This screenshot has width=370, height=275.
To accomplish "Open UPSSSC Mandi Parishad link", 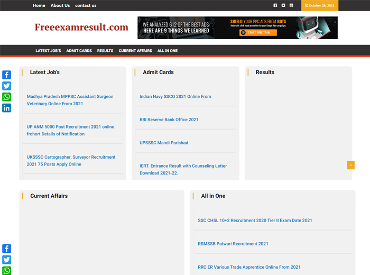I will [164, 143].
